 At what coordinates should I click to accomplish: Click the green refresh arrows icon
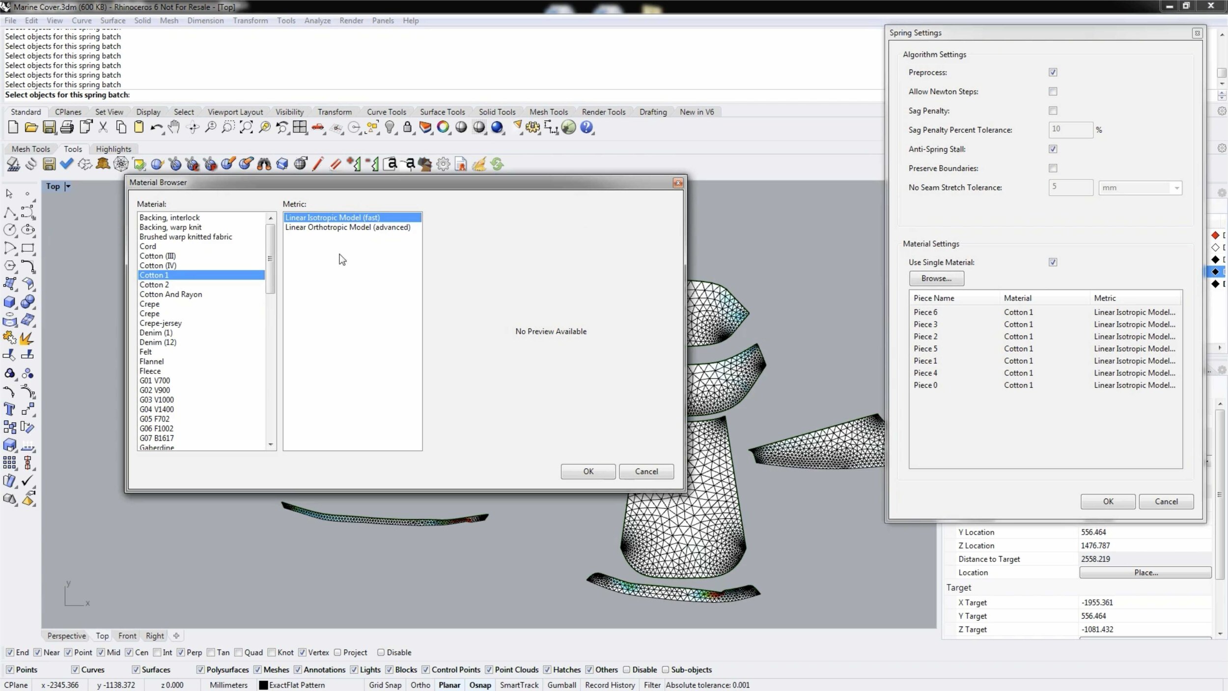pos(497,164)
